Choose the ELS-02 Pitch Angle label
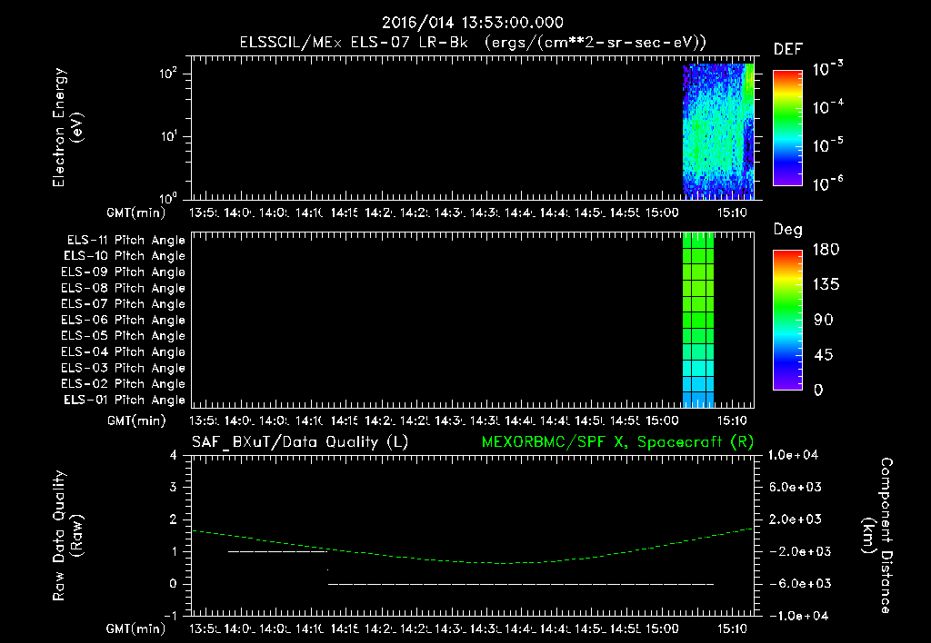This screenshot has width=931, height=643. point(124,384)
